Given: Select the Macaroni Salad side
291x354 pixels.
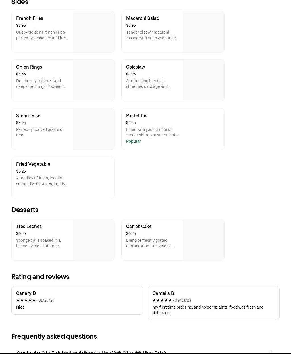Looking at the screenshot, I should (143, 18).
